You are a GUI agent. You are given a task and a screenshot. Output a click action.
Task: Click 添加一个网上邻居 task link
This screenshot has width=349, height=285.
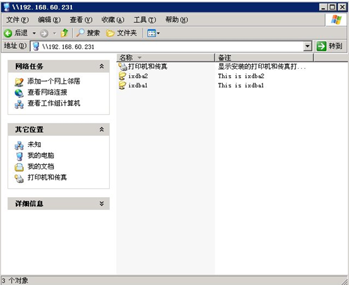pos(54,82)
